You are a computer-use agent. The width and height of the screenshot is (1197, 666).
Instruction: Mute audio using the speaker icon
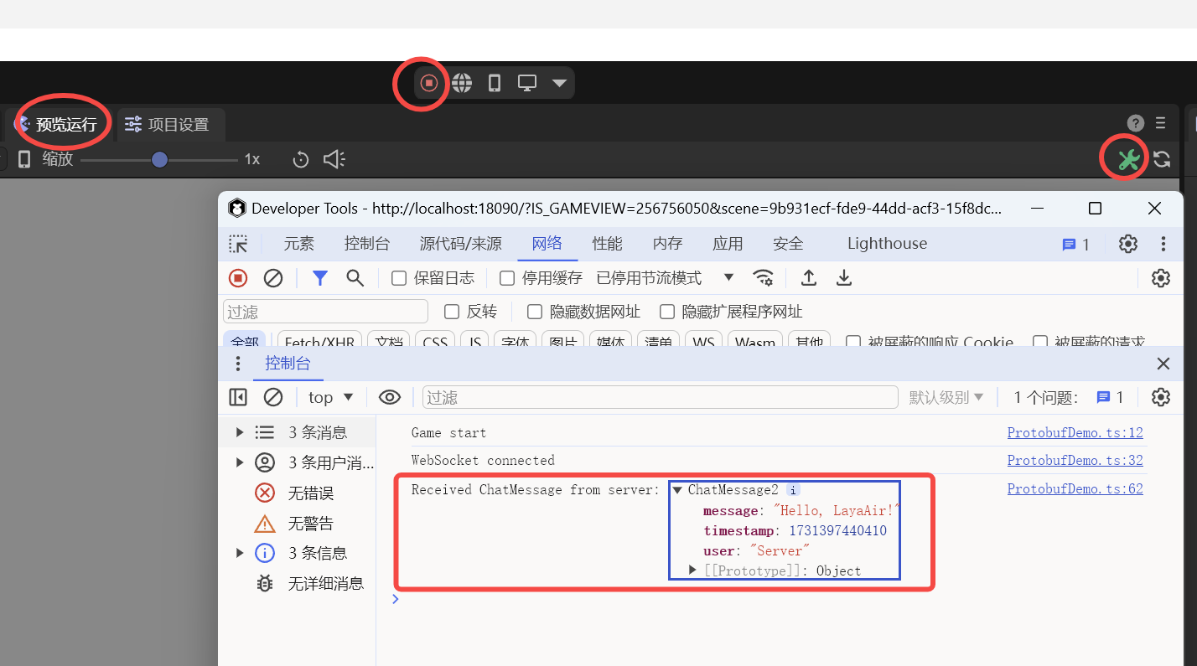334,159
